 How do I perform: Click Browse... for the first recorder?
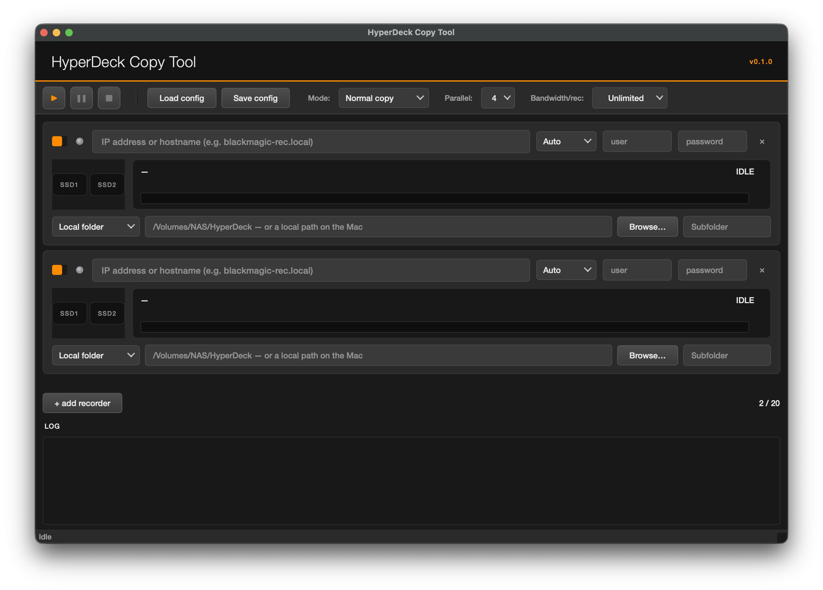(647, 227)
